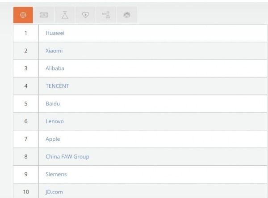Open the Siemens company link
268x198 pixels.
coord(56,174)
